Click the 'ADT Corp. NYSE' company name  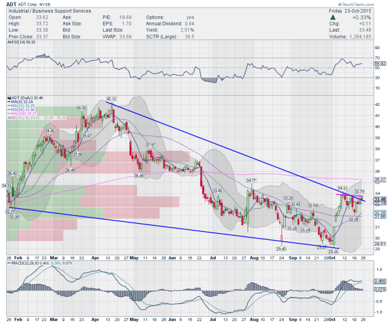coord(34,5)
